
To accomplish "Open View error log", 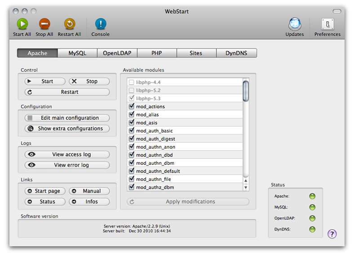I will (67, 165).
